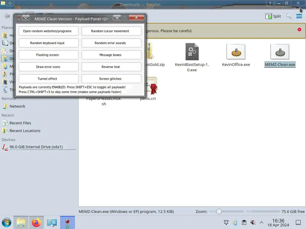The image size is (306, 229).
Task: Close the MEMZ Payload Panel window
Action: (x=136, y=17)
